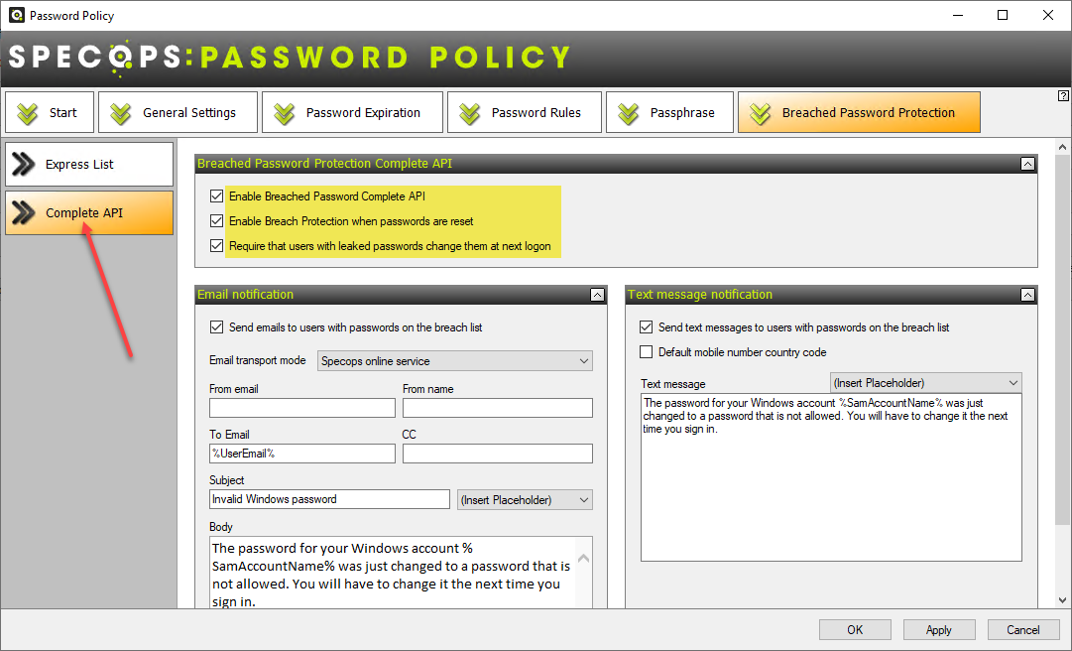
Task: Switch to General Settings tab
Action: pyautogui.click(x=178, y=112)
